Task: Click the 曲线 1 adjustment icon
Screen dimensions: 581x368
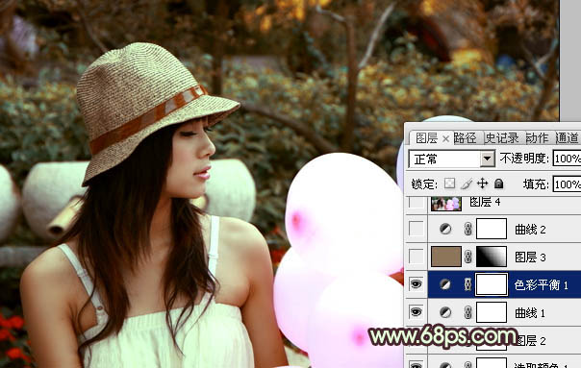Action: tap(445, 312)
